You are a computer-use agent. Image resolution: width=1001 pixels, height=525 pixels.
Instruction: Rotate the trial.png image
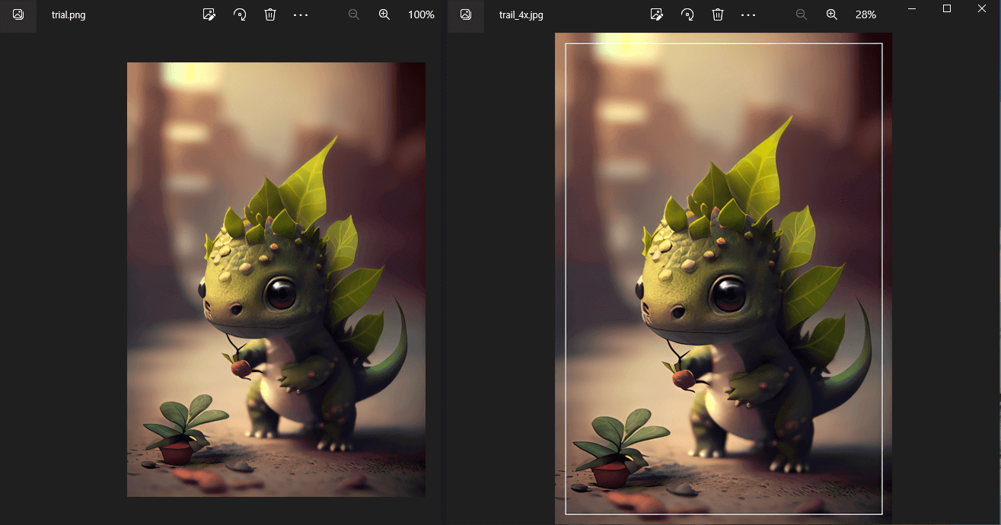240,14
